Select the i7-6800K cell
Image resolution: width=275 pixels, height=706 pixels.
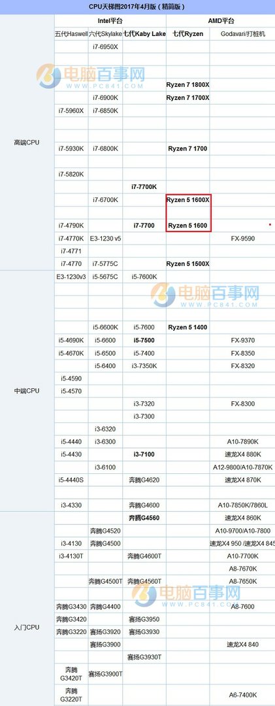point(105,148)
